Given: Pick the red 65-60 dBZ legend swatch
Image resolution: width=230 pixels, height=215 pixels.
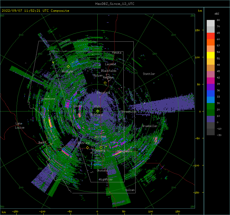Looking at the screenshot, I should (x=211, y=36).
